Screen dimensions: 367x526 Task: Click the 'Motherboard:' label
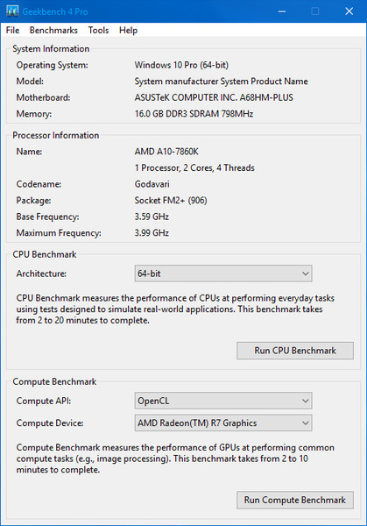click(x=43, y=97)
